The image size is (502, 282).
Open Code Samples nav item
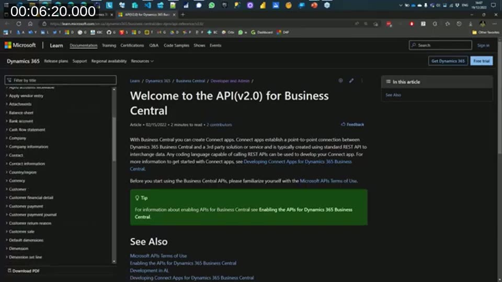tap(176, 45)
